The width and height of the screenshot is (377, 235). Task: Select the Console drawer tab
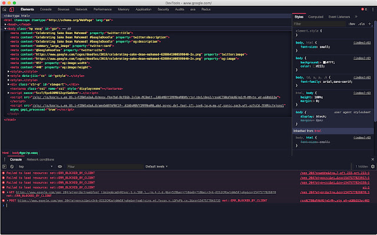[16, 159]
